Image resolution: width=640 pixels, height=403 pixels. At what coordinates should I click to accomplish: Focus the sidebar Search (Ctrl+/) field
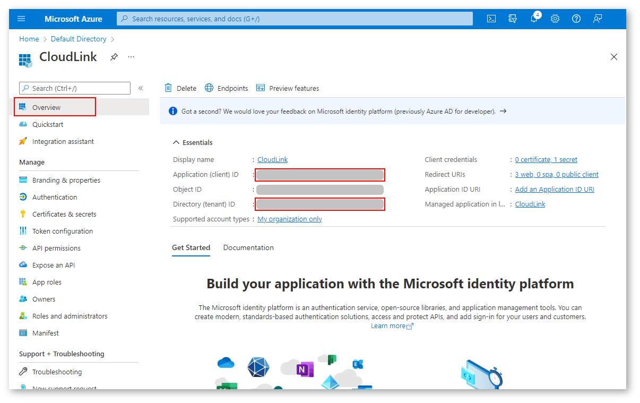tap(75, 88)
